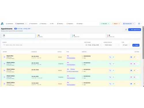The image size is (144, 108).
Task: Open the date range dropdown
Action: tap(93, 45)
